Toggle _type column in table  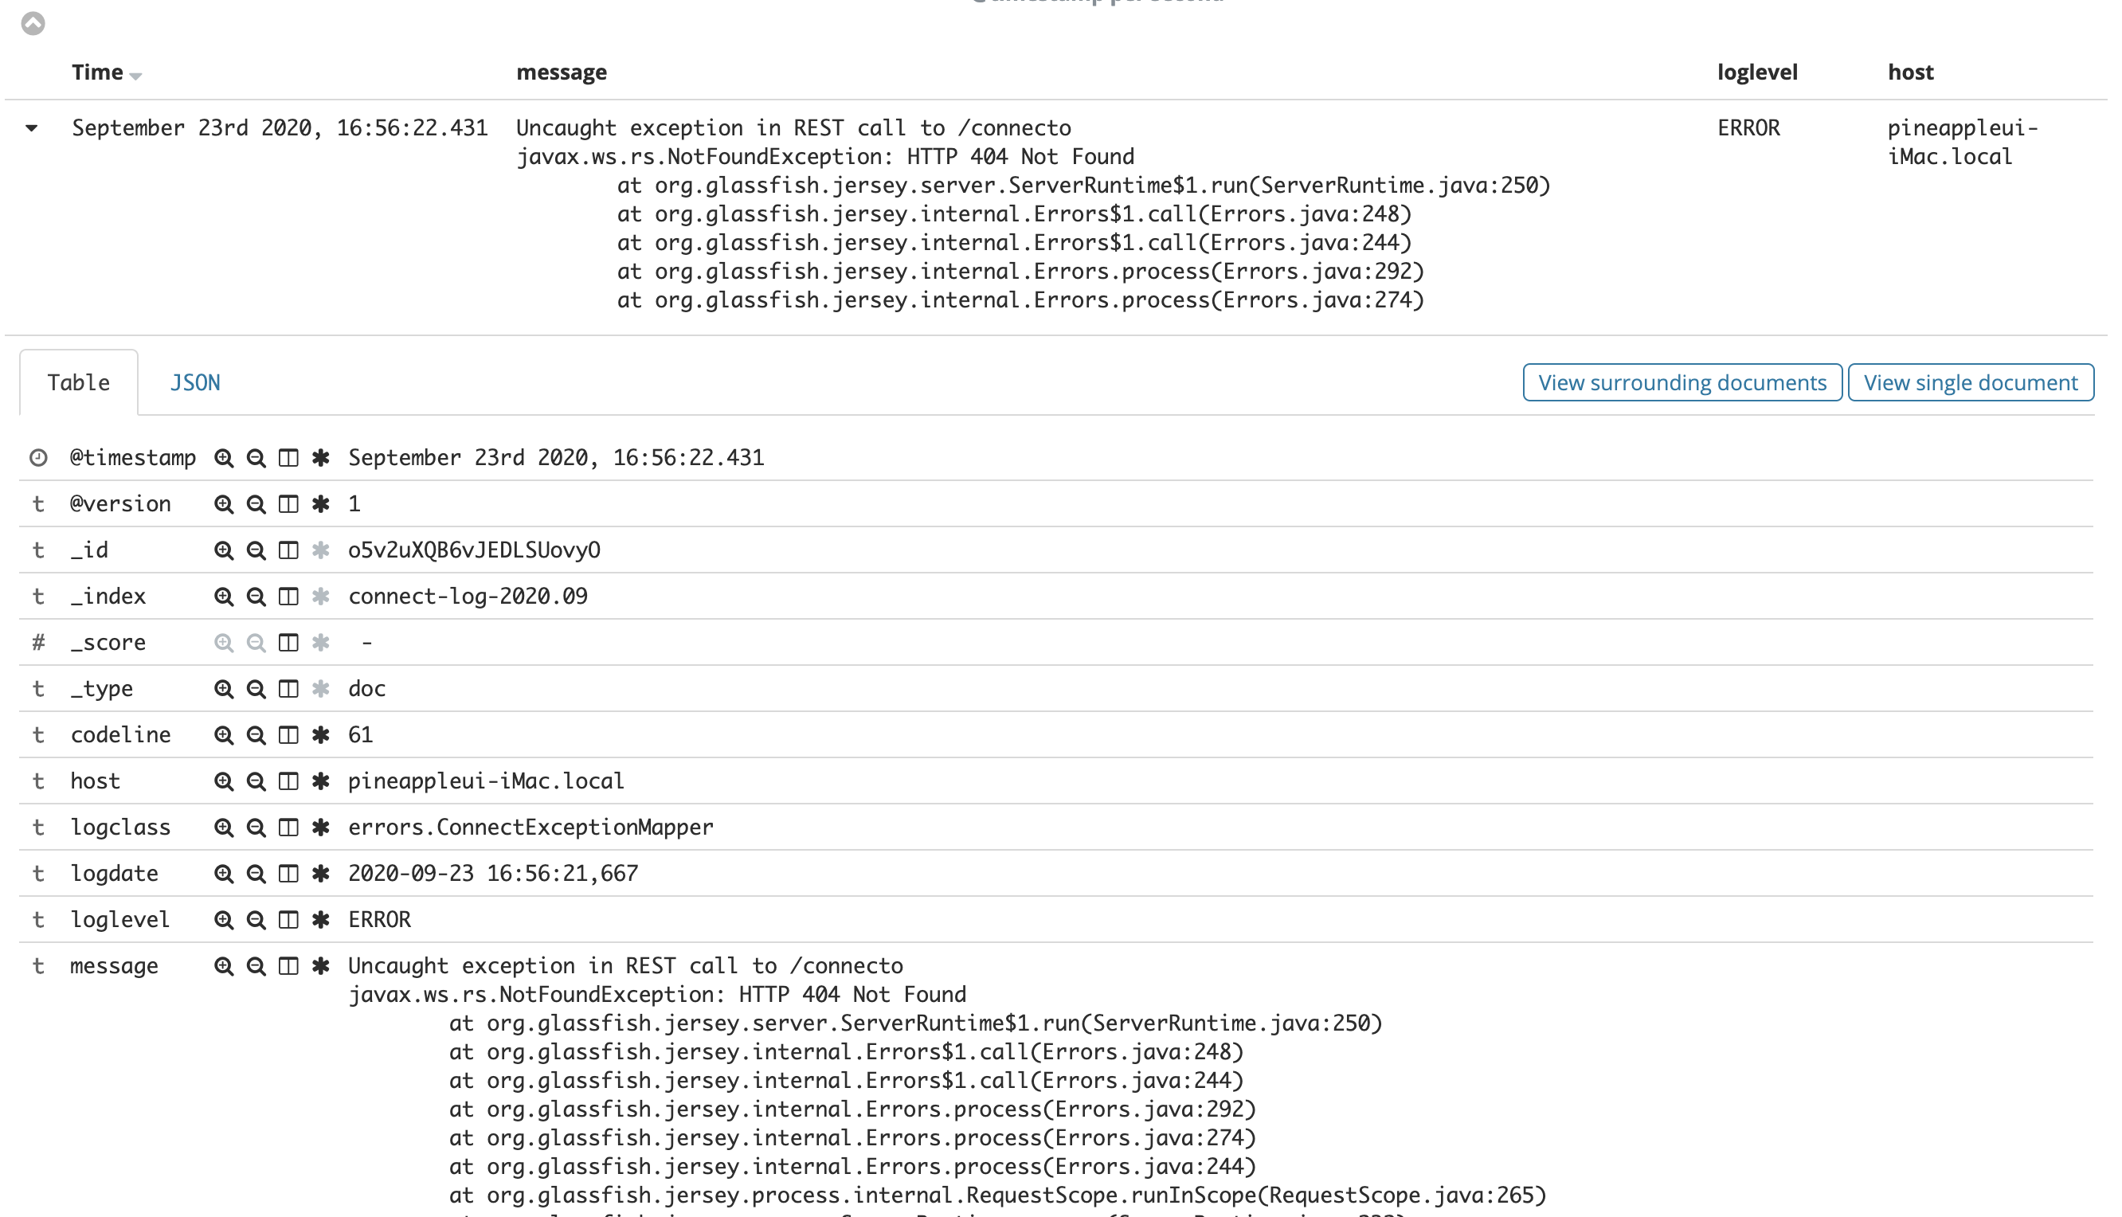coord(288,690)
